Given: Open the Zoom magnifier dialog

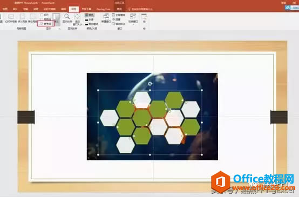Looking at the screenshot, I should 67,18.
